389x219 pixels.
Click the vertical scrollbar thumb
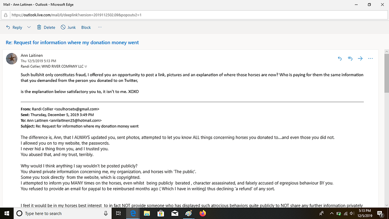tap(387, 73)
